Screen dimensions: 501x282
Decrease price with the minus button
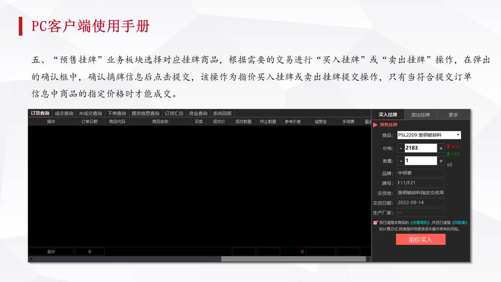click(x=401, y=148)
